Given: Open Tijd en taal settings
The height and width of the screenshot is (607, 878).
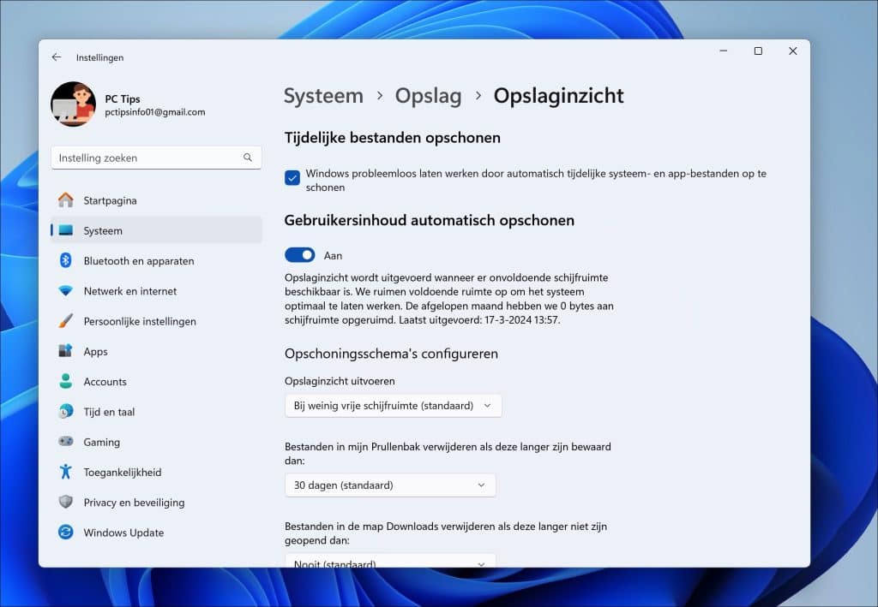Looking at the screenshot, I should pyautogui.click(x=156, y=412).
